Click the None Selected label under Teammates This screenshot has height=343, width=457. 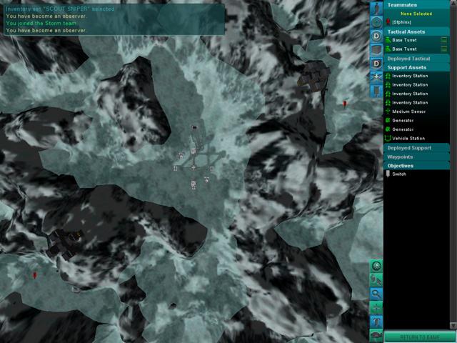[416, 14]
